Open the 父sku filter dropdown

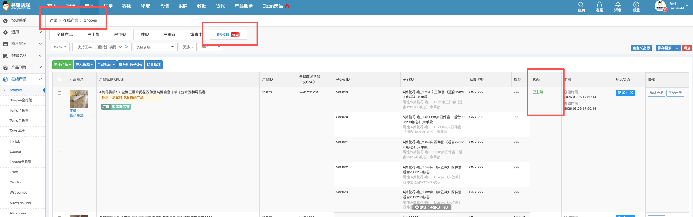coord(60,47)
